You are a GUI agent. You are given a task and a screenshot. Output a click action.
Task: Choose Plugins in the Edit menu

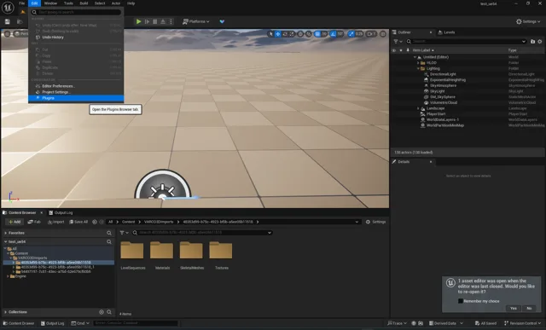[76, 98]
